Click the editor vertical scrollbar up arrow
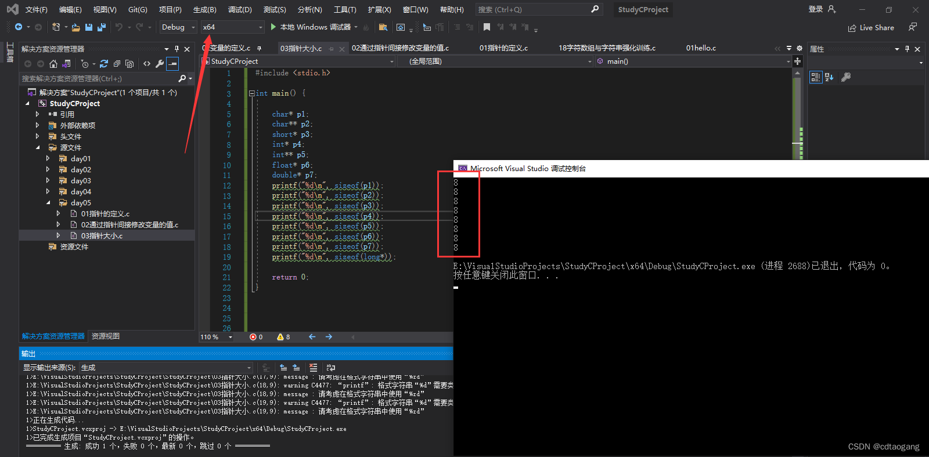This screenshot has height=457, width=929. point(798,73)
